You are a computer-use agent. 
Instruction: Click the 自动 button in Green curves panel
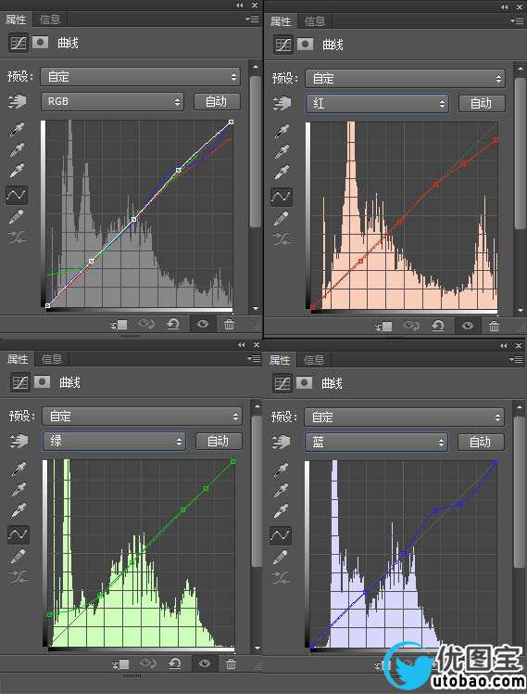(219, 441)
